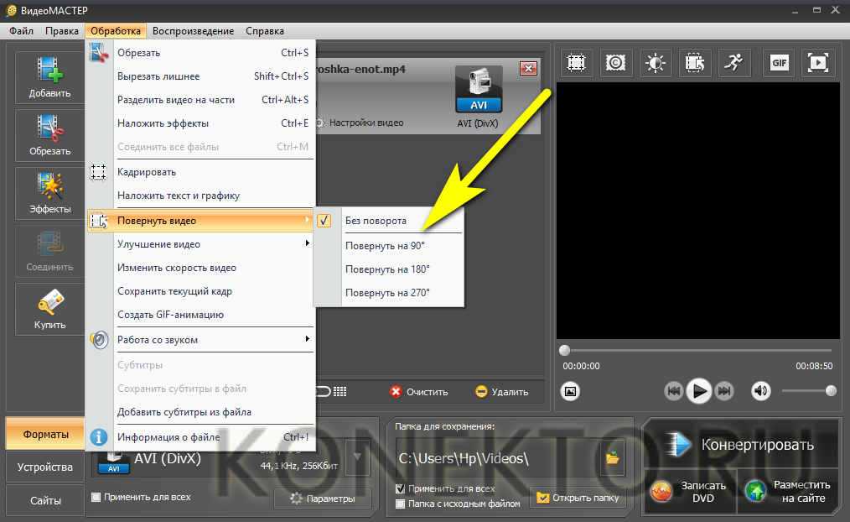This screenshot has height=522, width=850.
Task: Select Изменить скорость видео entry
Action: coord(200,268)
